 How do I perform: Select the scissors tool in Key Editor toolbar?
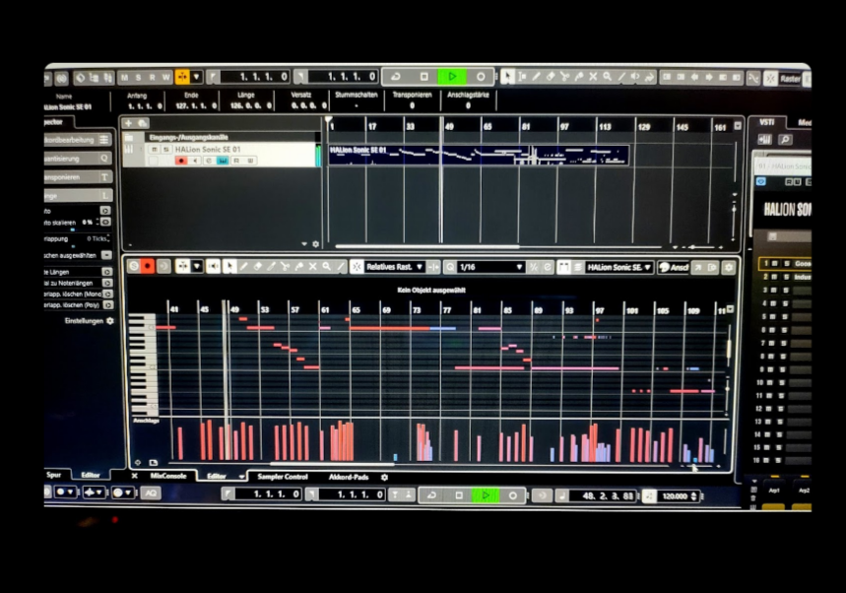click(x=285, y=267)
